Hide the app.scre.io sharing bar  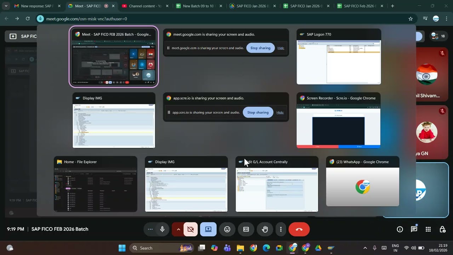(280, 112)
